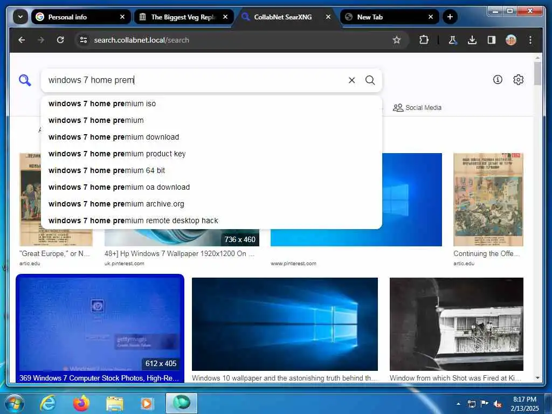Screen dimensions: 552x414
Task: Open a new browser tab with plus button
Action: 450,17
